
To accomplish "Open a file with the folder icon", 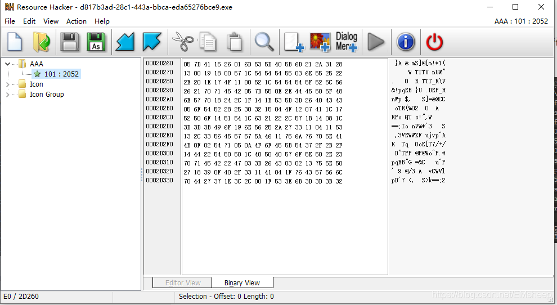I will tap(41, 42).
